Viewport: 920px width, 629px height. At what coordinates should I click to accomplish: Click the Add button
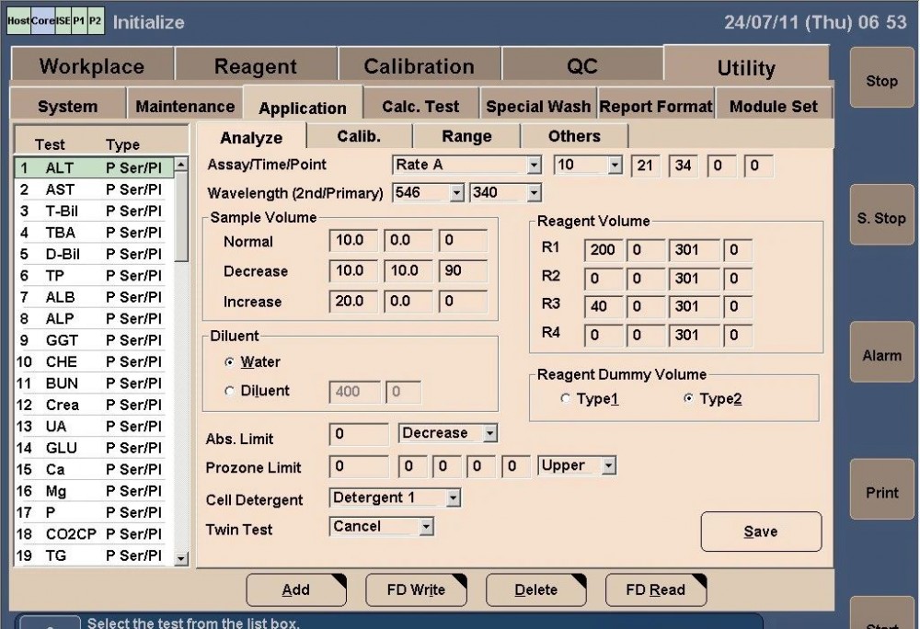click(295, 589)
